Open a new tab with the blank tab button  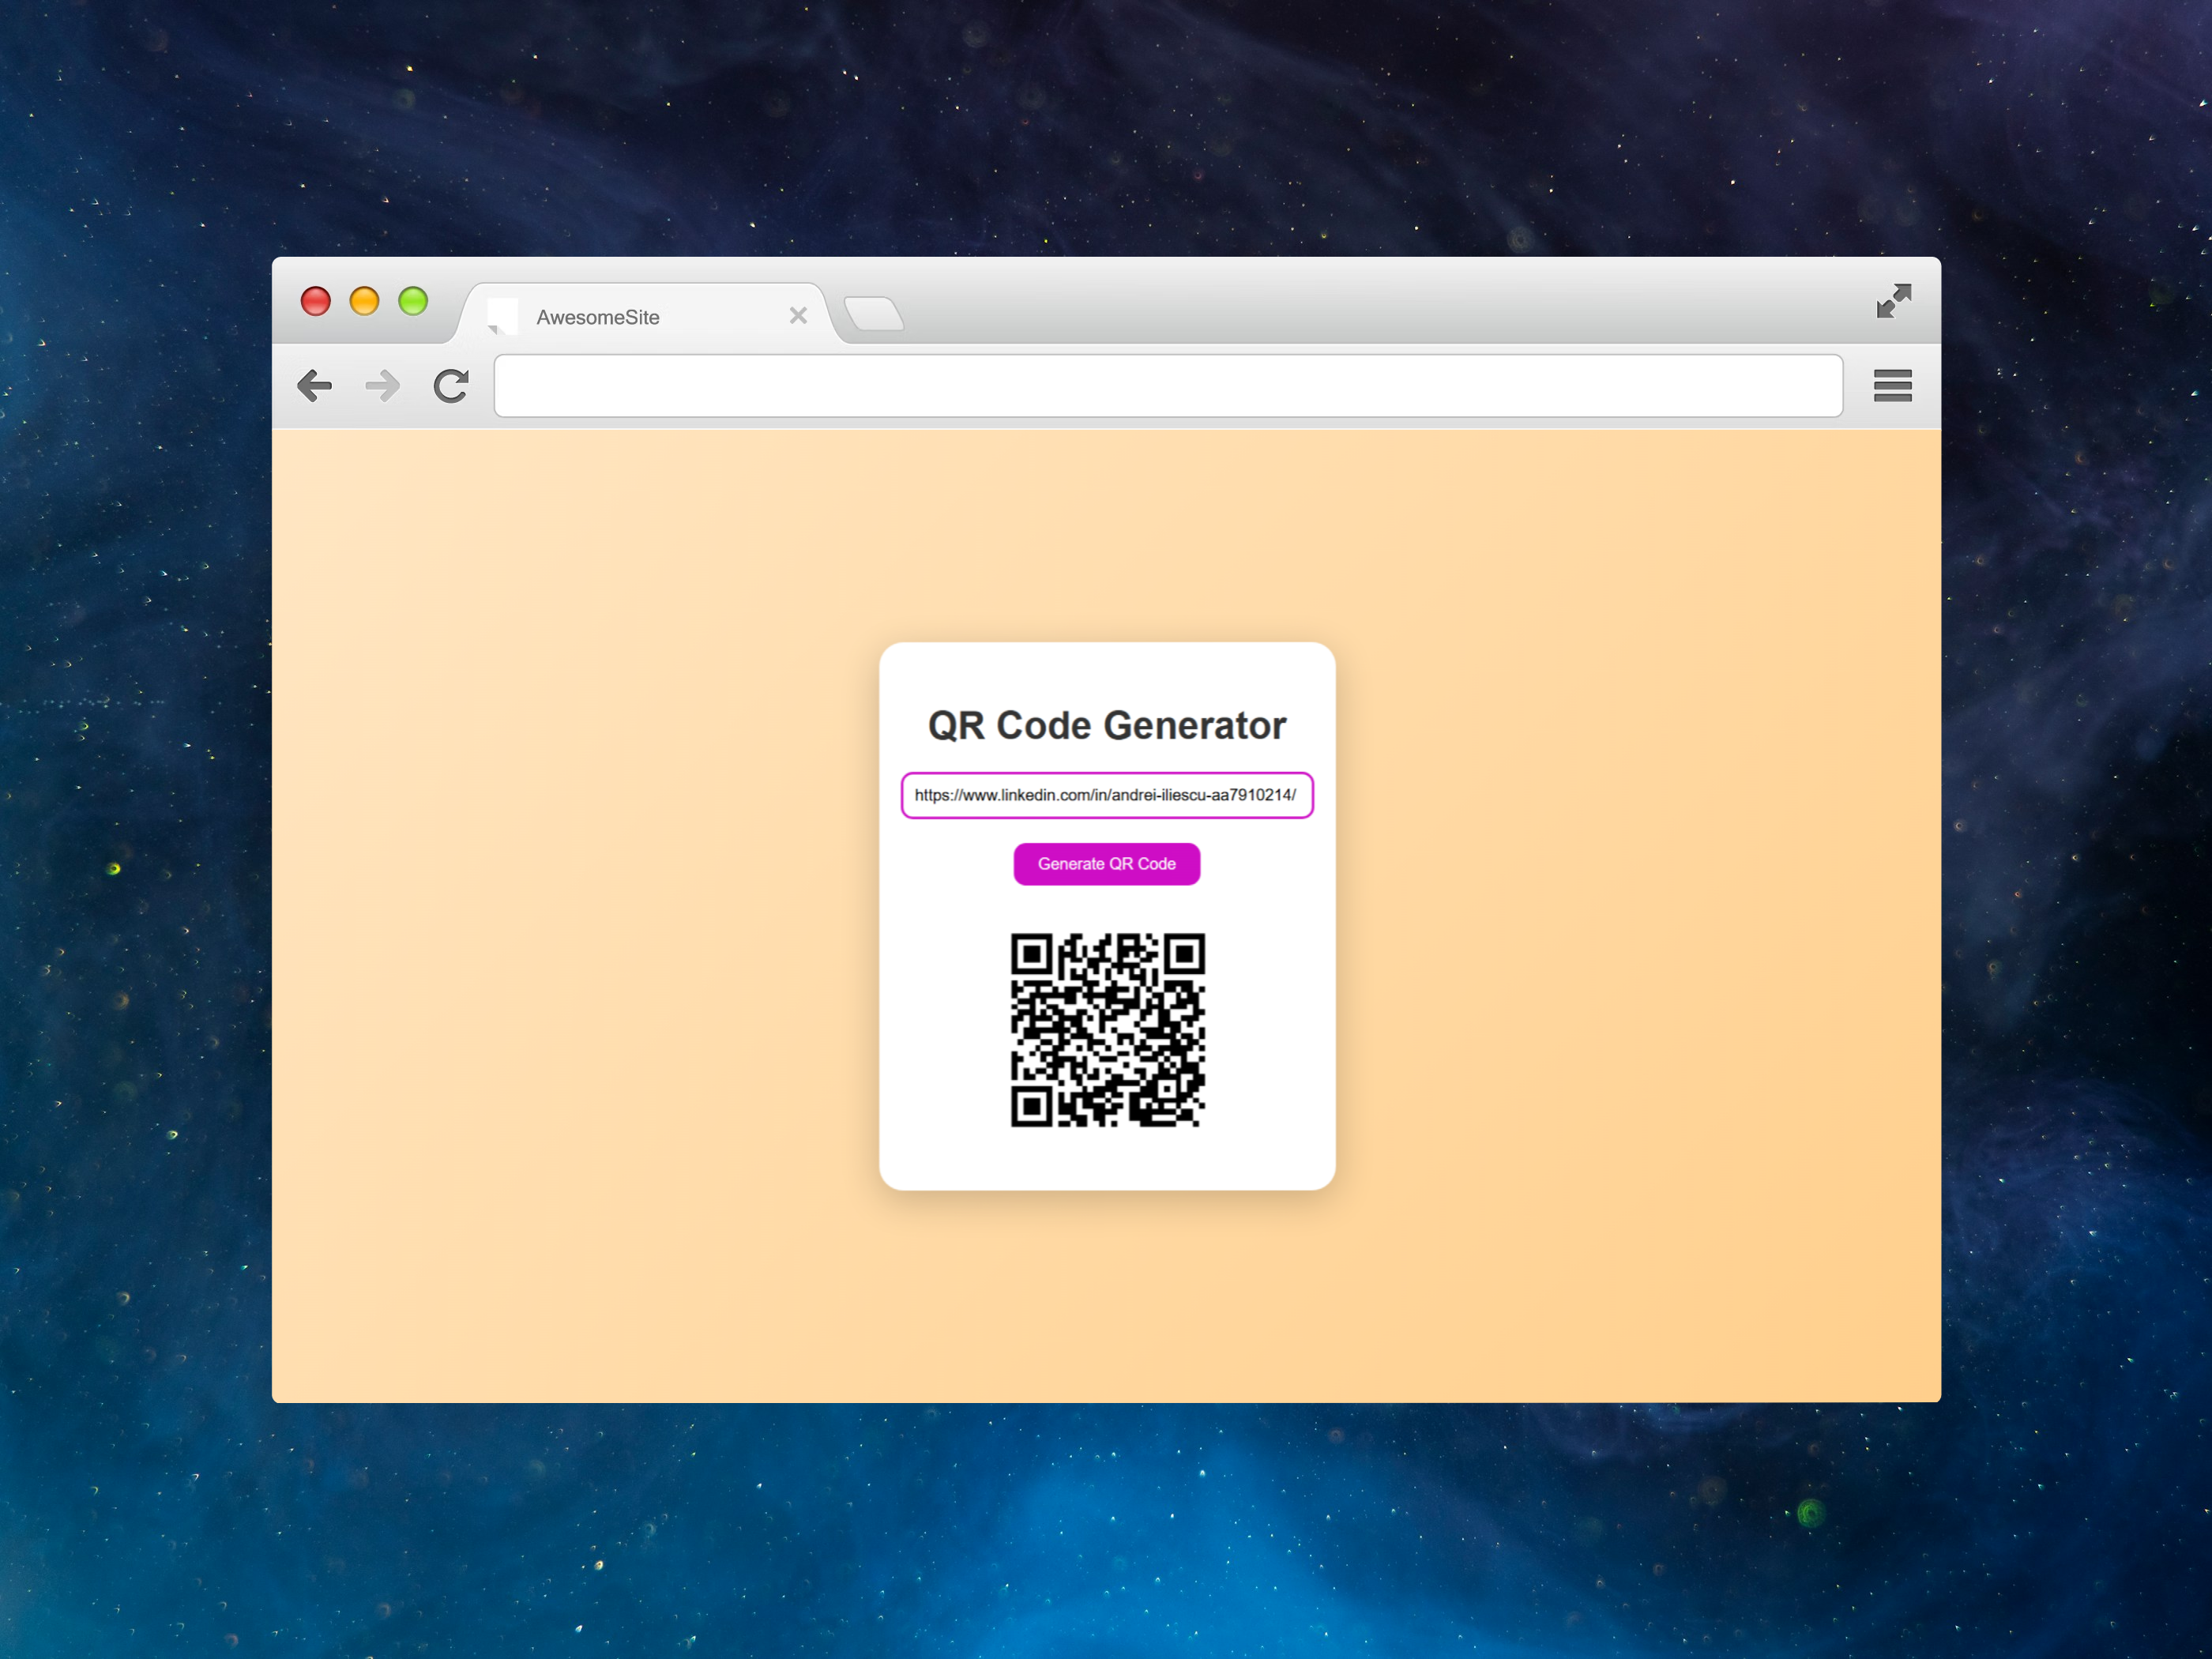tap(874, 314)
